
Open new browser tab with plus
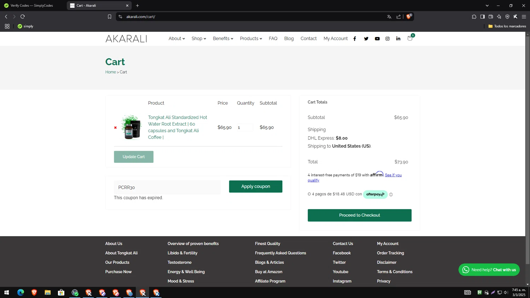coord(137,6)
